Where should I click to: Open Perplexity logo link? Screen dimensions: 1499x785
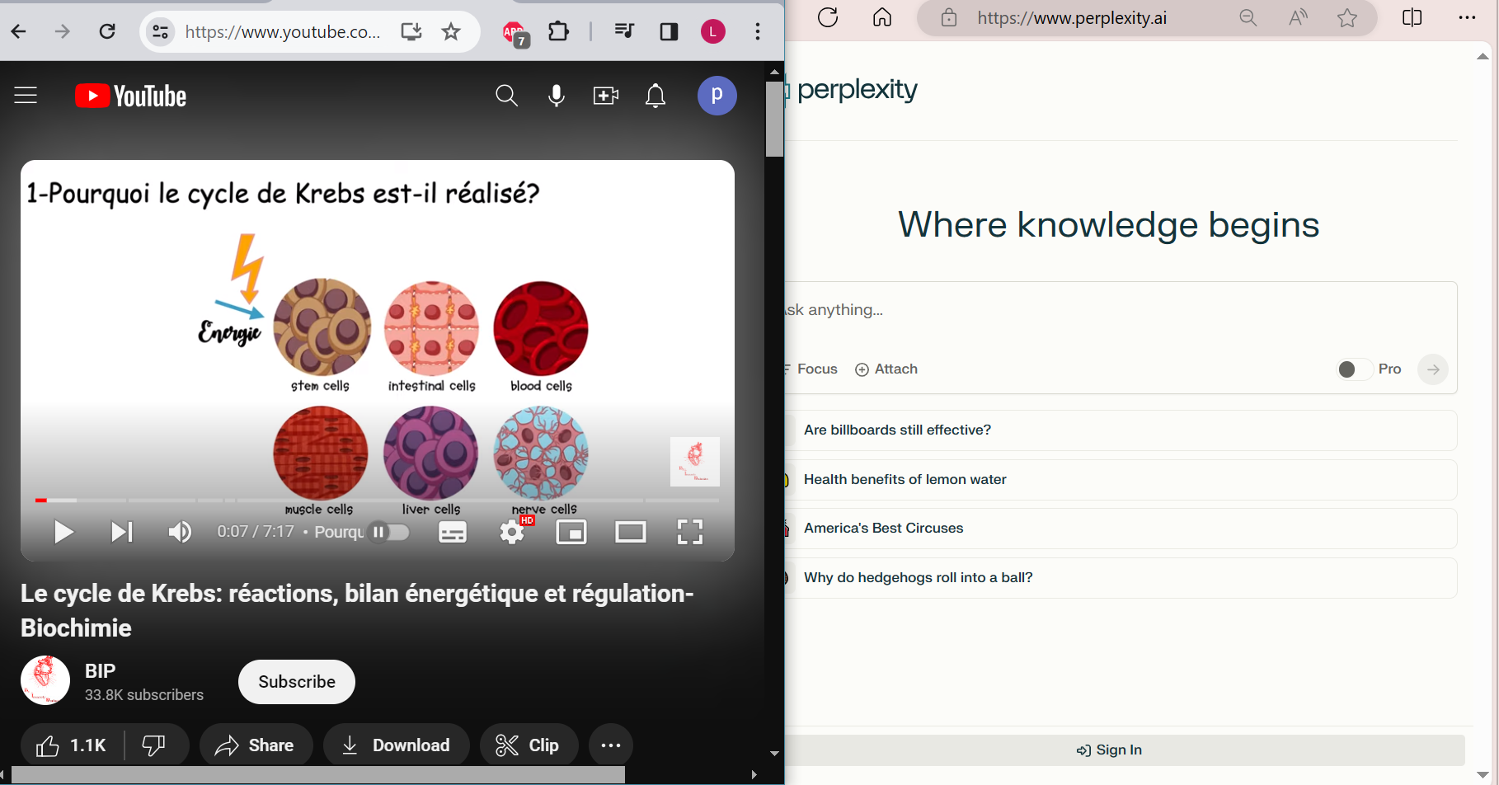[x=852, y=89]
